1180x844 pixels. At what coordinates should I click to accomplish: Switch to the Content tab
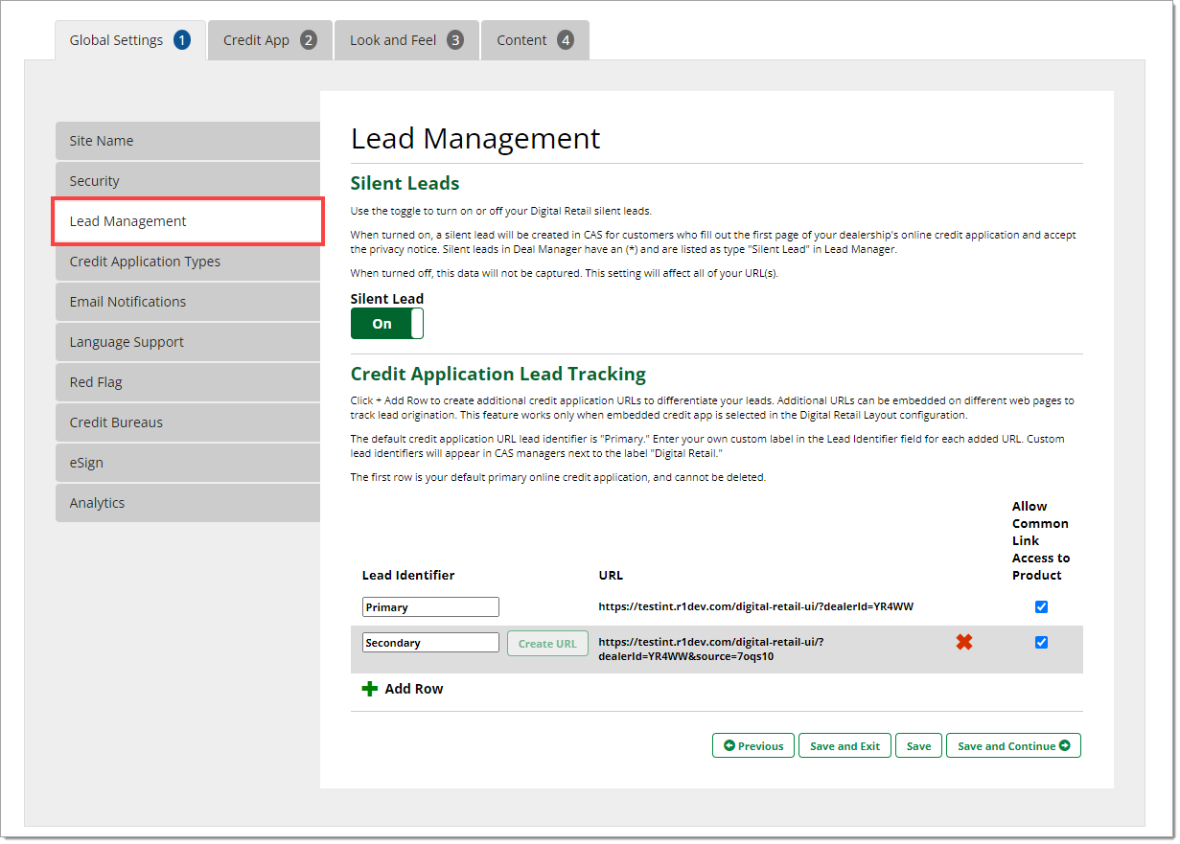coord(535,40)
